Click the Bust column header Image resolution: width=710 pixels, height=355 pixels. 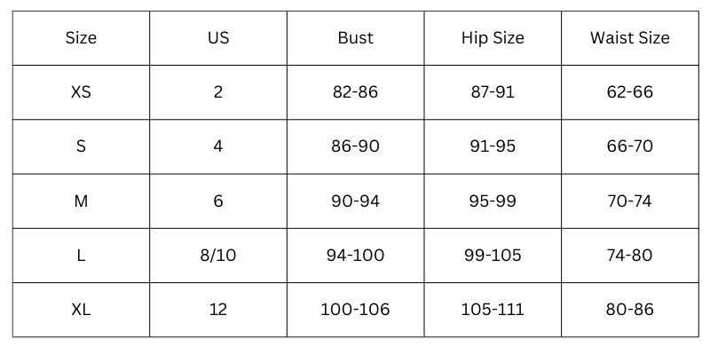click(355, 38)
